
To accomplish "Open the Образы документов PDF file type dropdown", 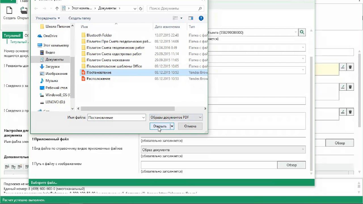I will pyautogui.click(x=176, y=117).
